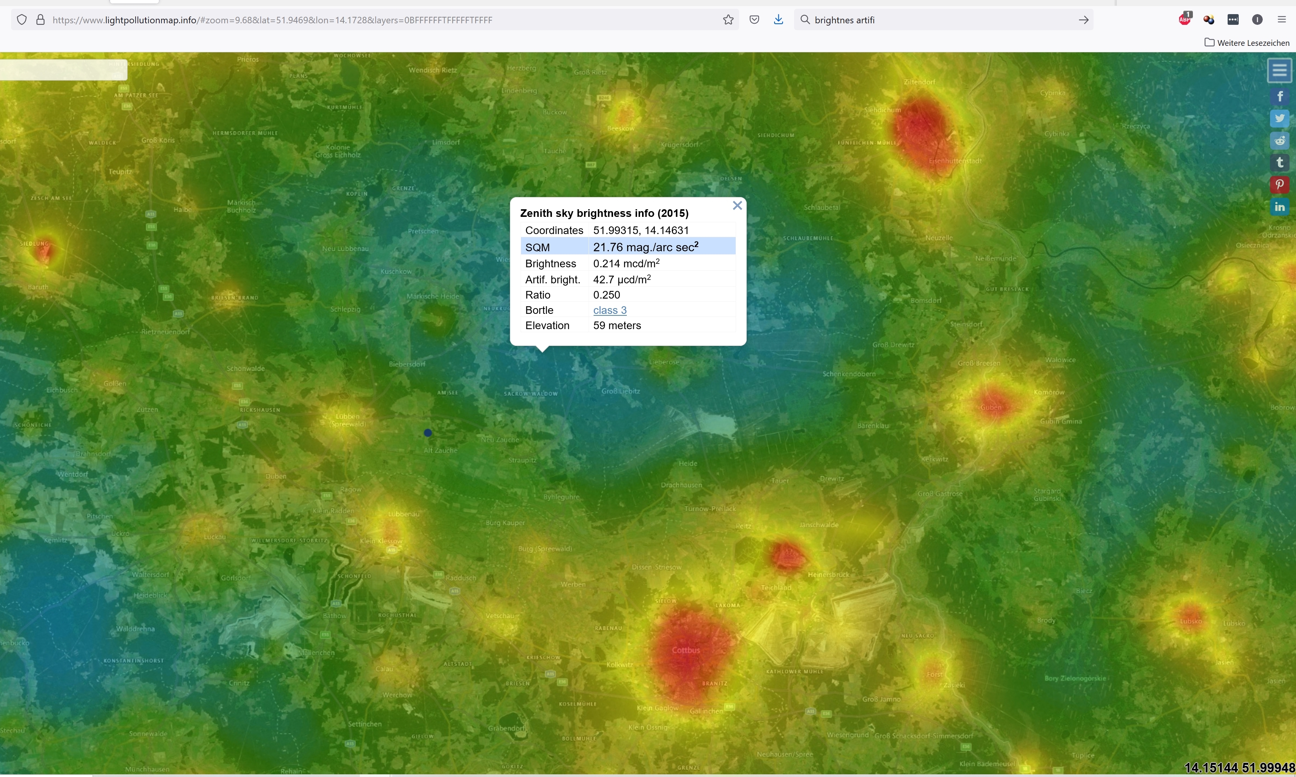Share map on Reddit

(x=1279, y=141)
